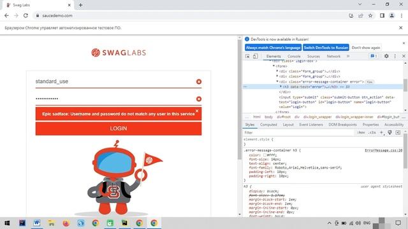Open the Properties pane tab
Image resolution: width=408 pixels, height=229 pixels.
pos(370,125)
